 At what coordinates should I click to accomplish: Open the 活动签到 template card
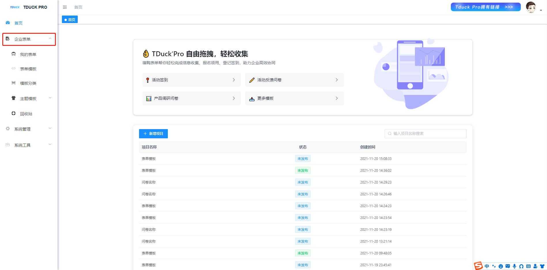pyautogui.click(x=191, y=80)
